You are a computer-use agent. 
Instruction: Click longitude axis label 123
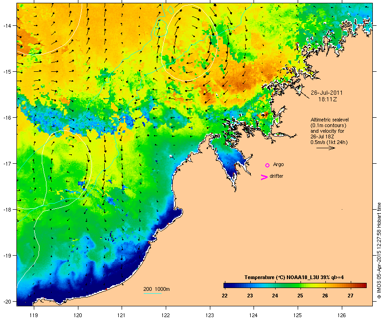[210, 315]
